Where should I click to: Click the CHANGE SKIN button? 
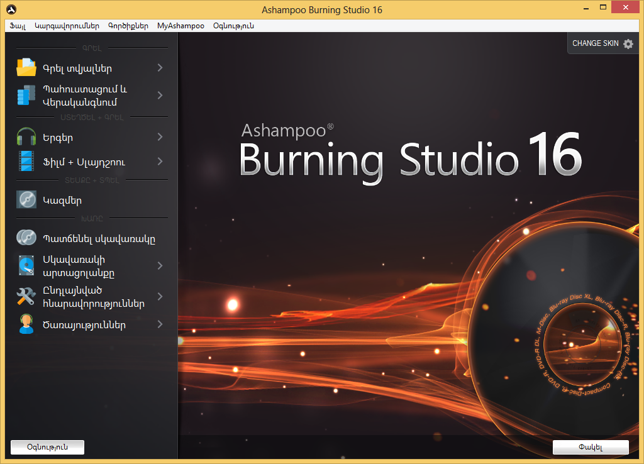[602, 43]
